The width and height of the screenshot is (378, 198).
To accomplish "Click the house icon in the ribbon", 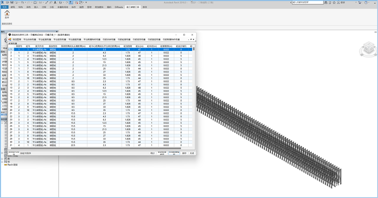I will (x=7, y=13).
